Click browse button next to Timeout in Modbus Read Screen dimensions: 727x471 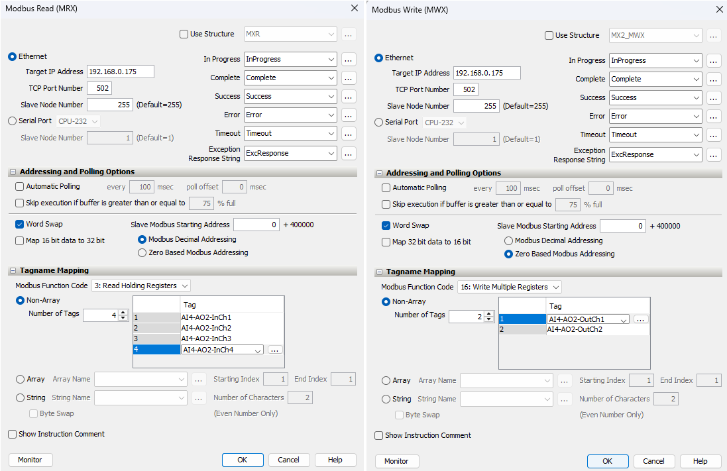(x=349, y=133)
